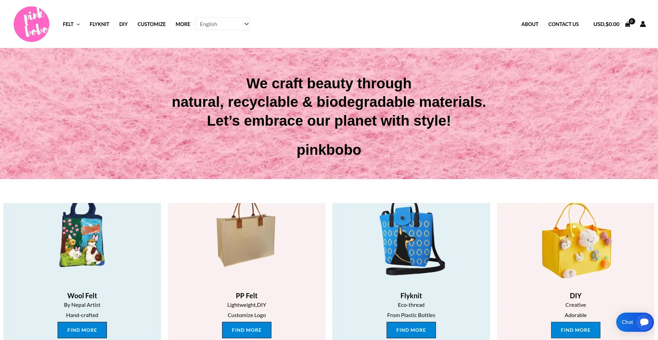Go to the DIY menu item

123,24
